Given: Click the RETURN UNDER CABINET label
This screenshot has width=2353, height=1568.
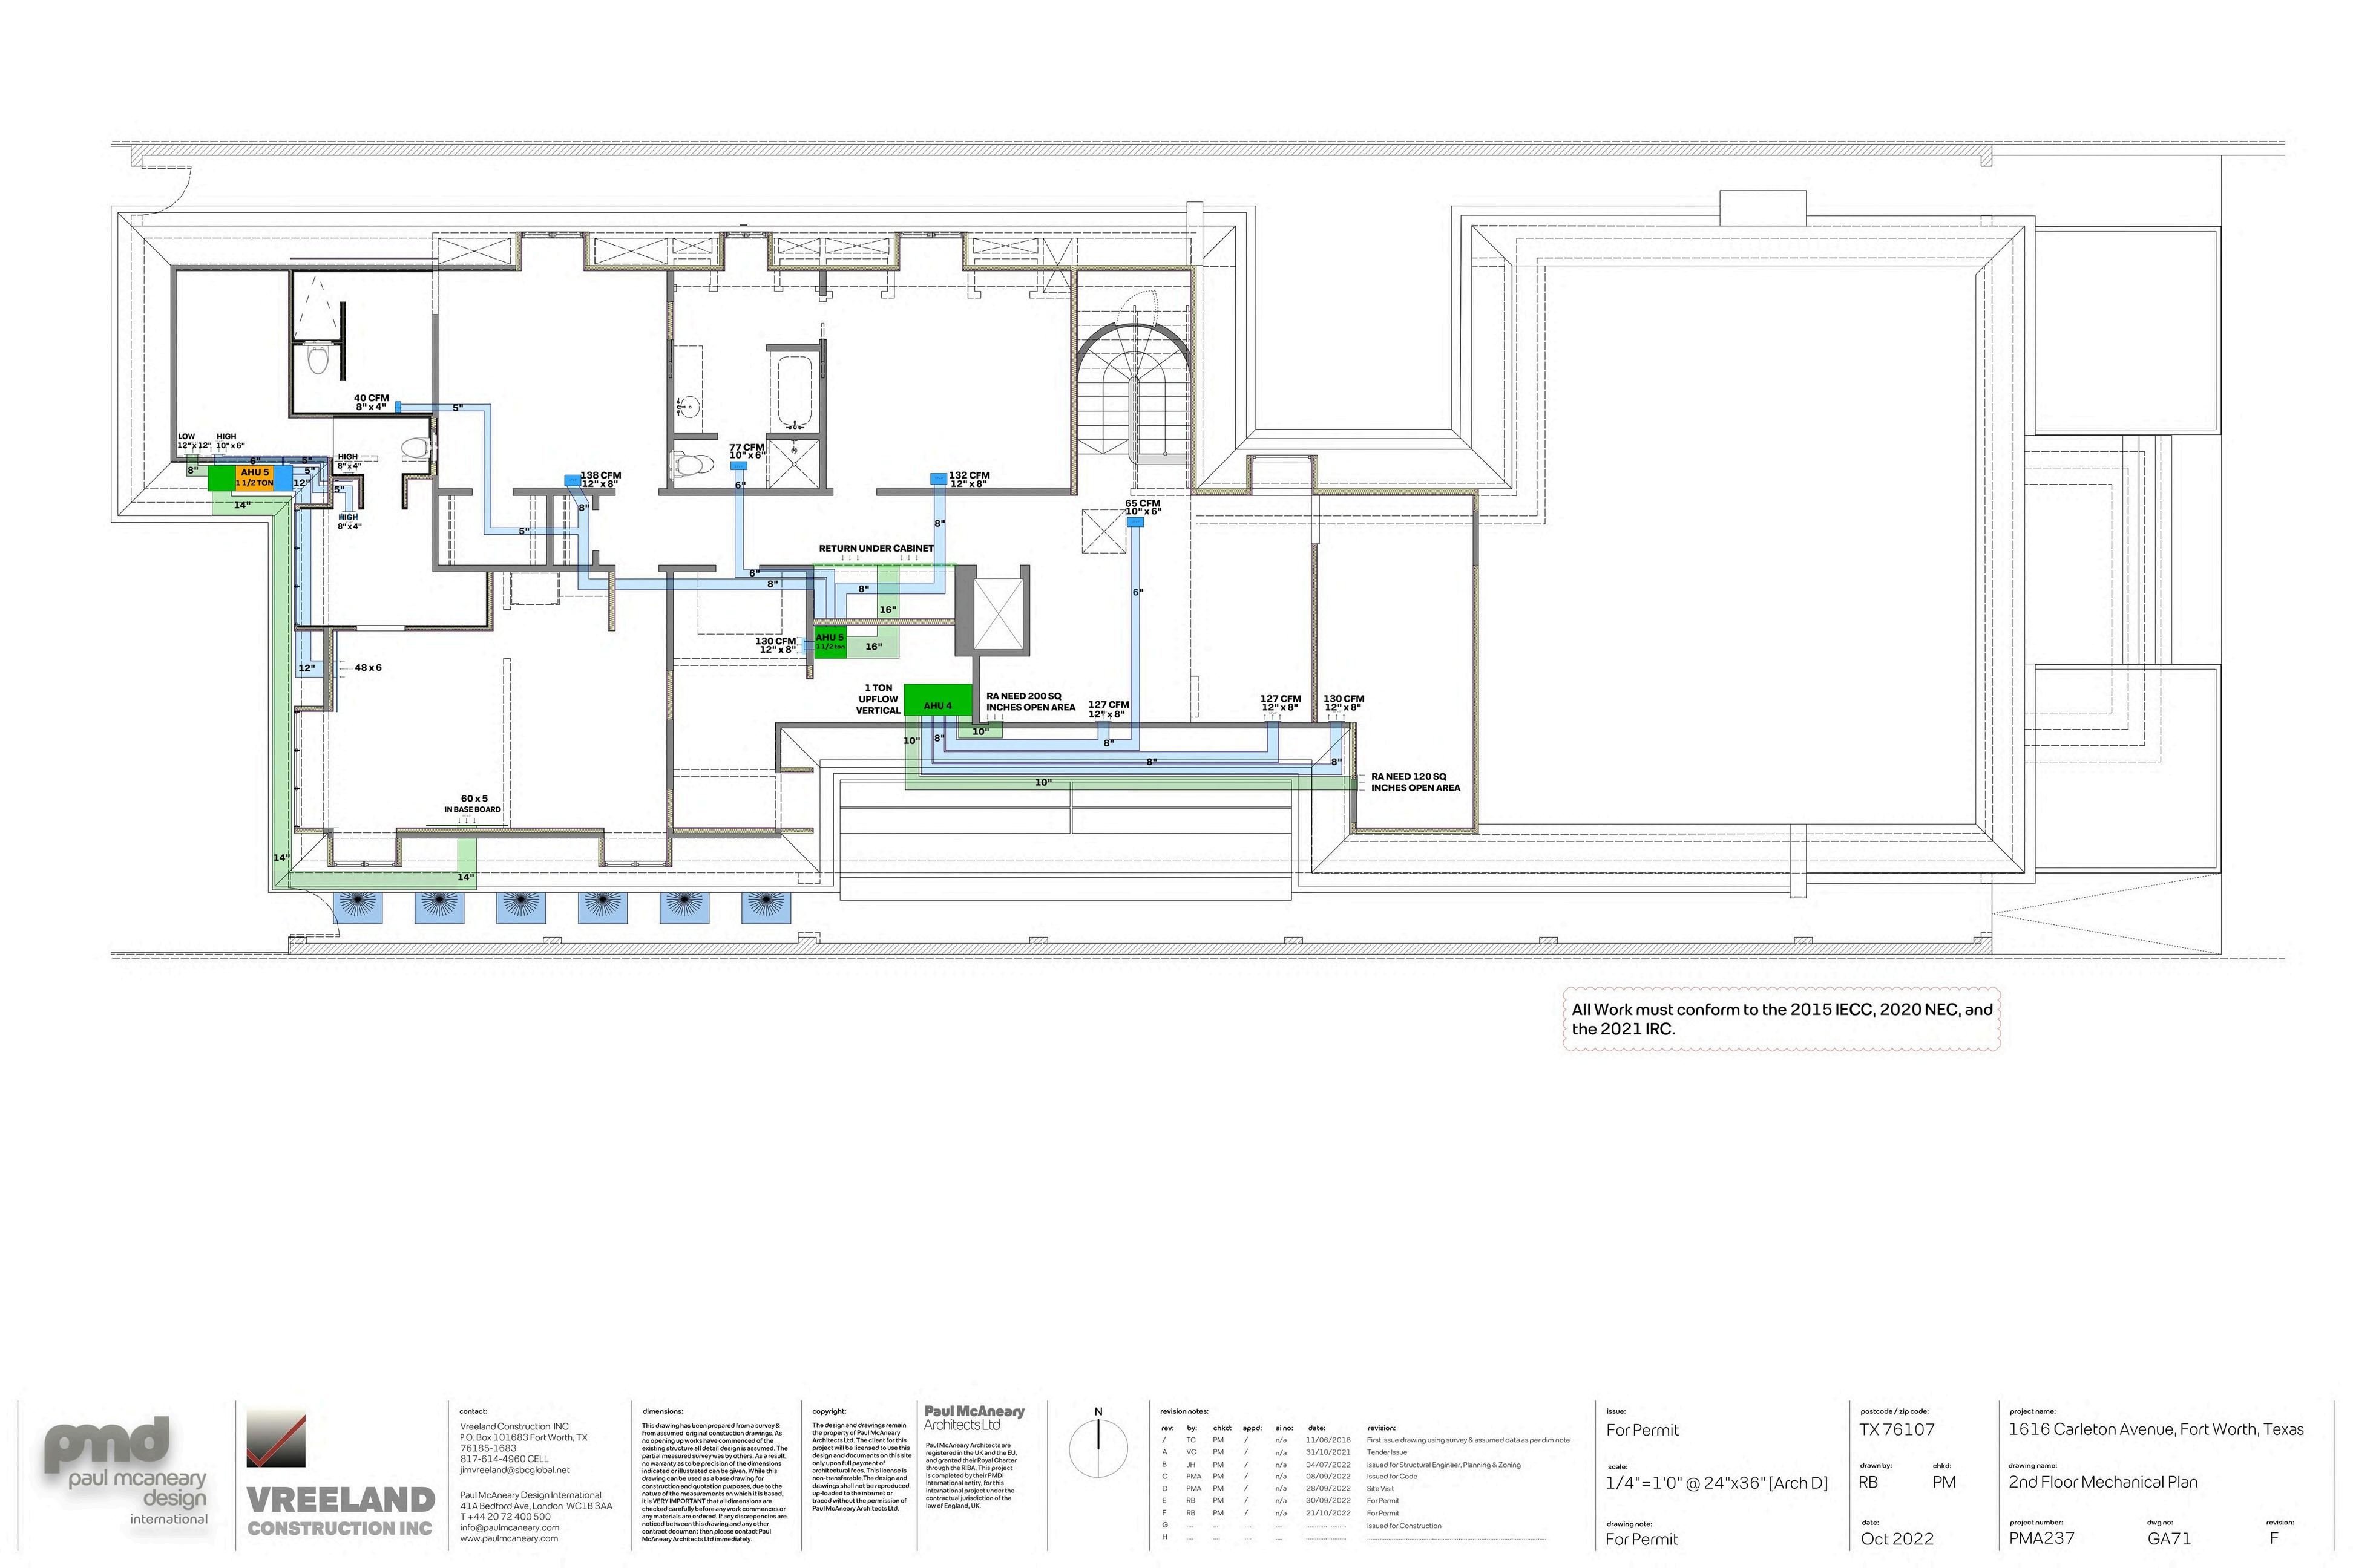Looking at the screenshot, I should (875, 548).
